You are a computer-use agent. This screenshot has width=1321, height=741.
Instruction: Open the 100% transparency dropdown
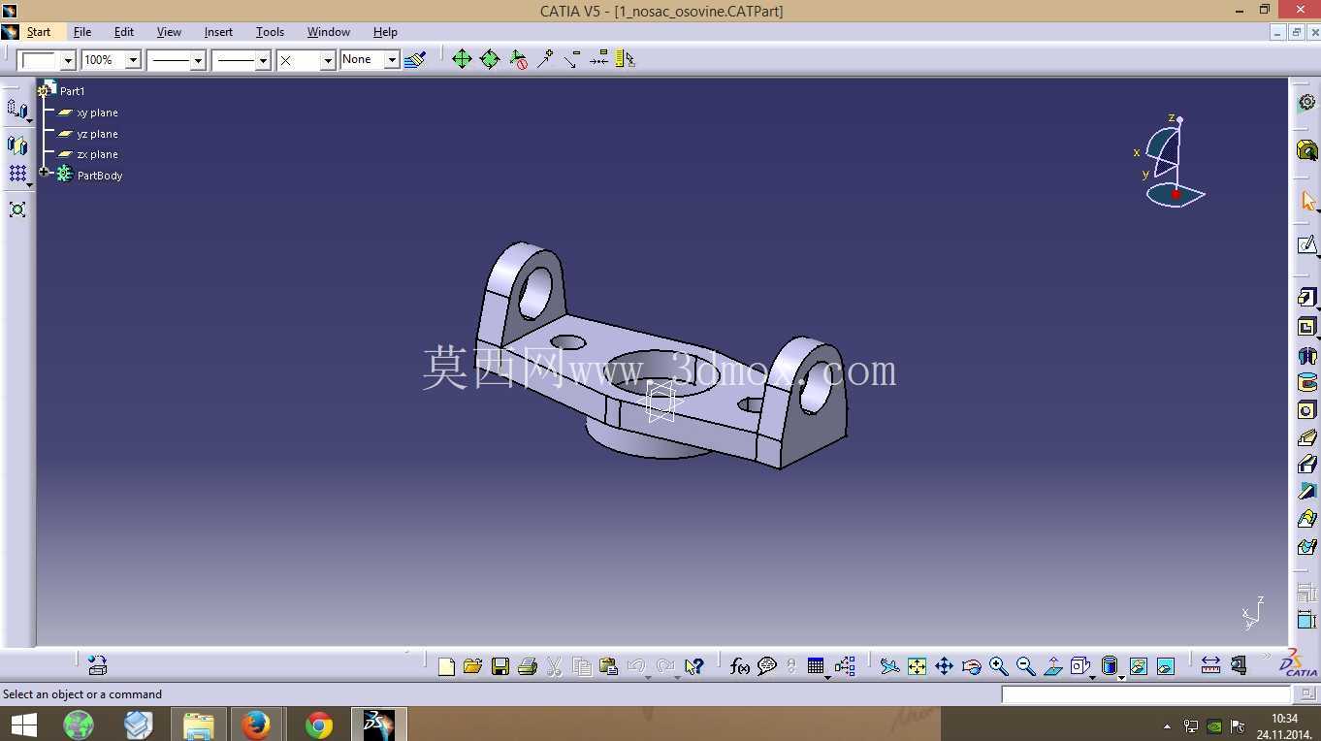pyautogui.click(x=133, y=60)
